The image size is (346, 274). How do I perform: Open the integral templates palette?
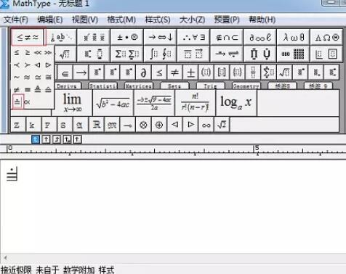160,54
